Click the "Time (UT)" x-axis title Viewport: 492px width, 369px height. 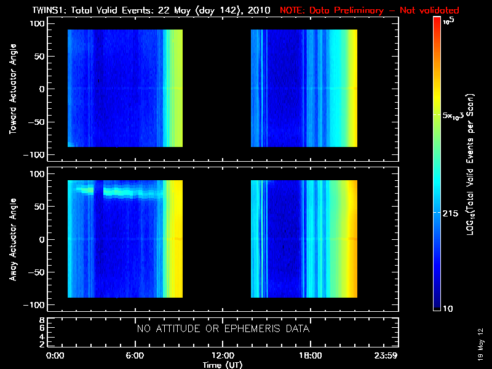(x=223, y=364)
